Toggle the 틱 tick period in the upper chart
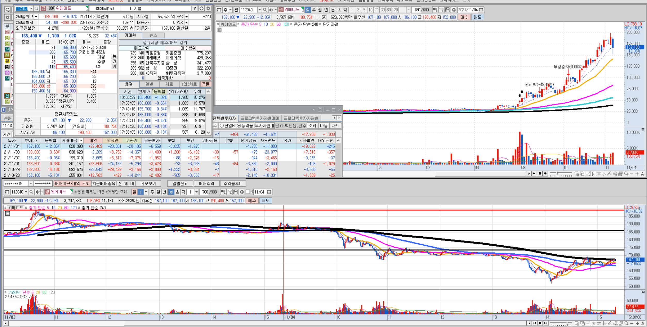The height and width of the screenshot is (327, 647). tap(345, 10)
